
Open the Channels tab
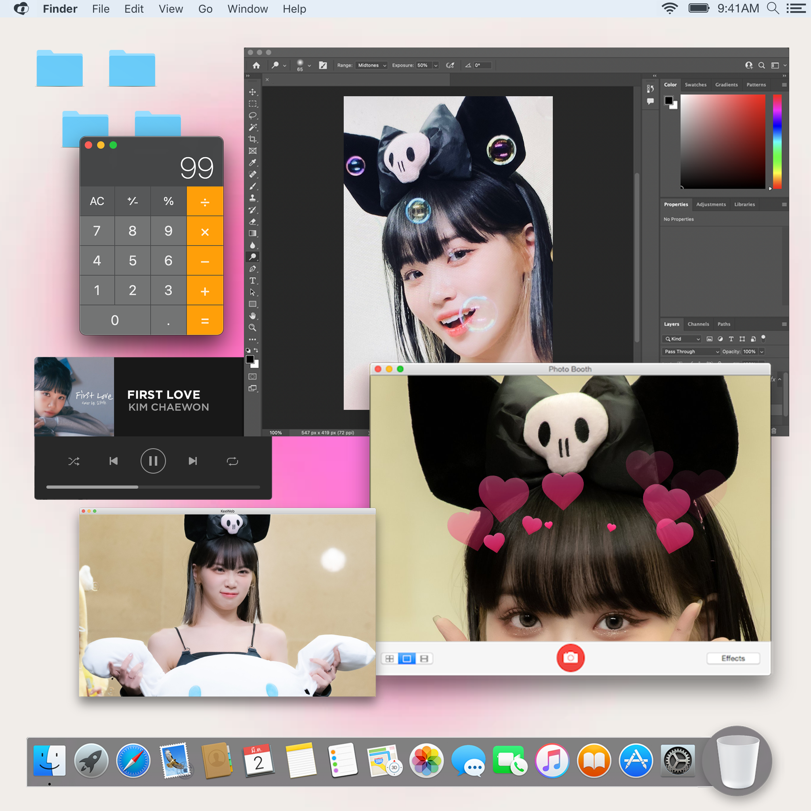point(698,324)
